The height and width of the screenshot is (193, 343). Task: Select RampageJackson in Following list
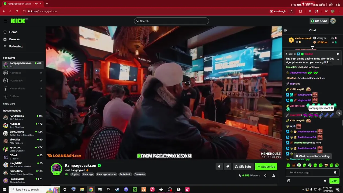point(23,65)
